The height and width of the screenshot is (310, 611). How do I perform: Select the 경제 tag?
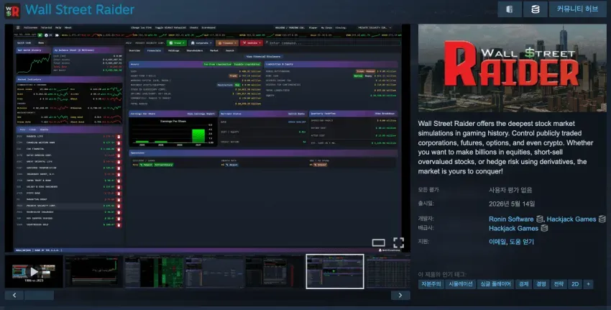(x=523, y=284)
